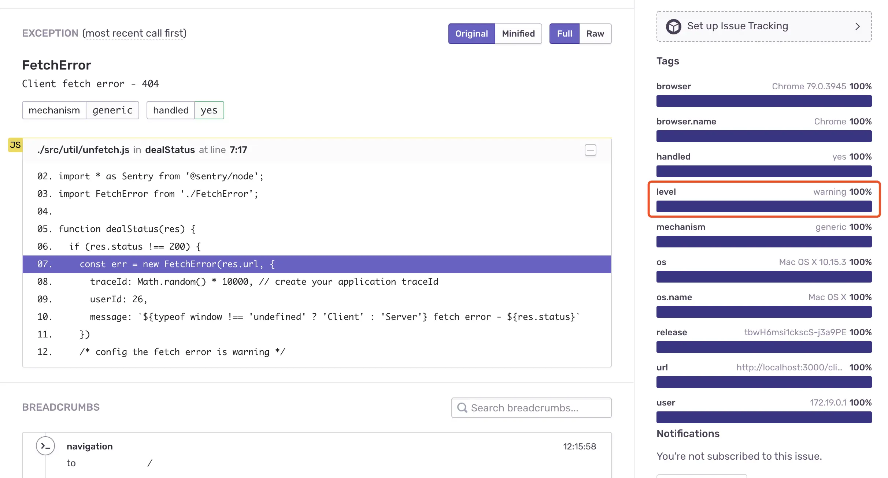Viewport: 888px width, 478px height.
Task: Open the release tag value link
Action: coord(795,332)
